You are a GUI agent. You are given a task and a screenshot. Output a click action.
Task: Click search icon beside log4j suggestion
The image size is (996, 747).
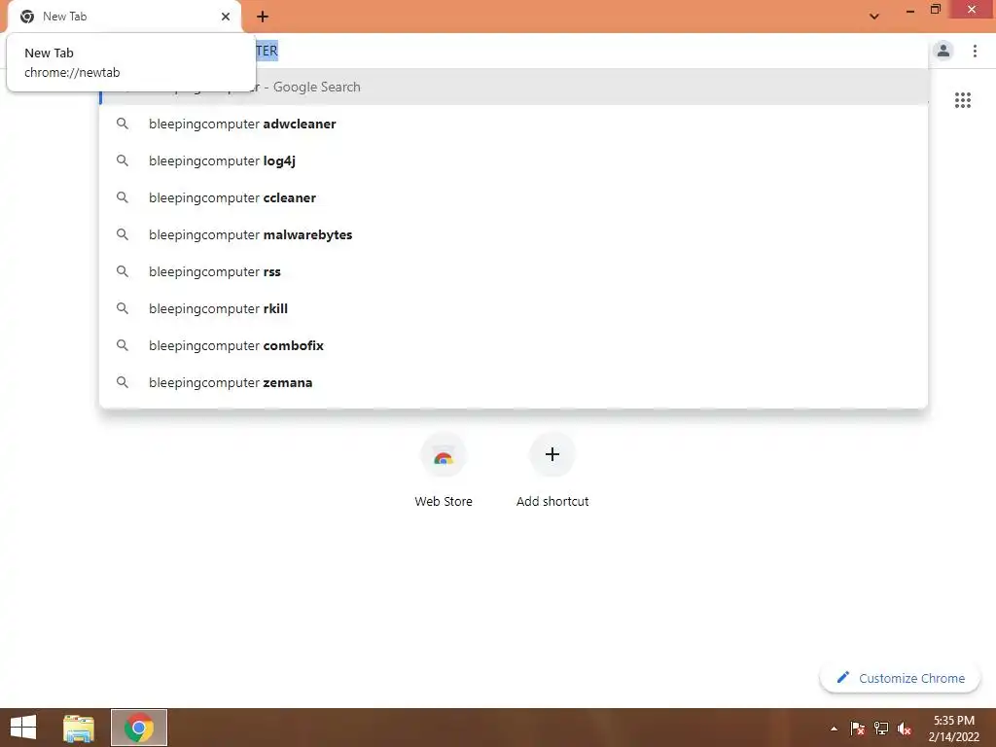(122, 160)
